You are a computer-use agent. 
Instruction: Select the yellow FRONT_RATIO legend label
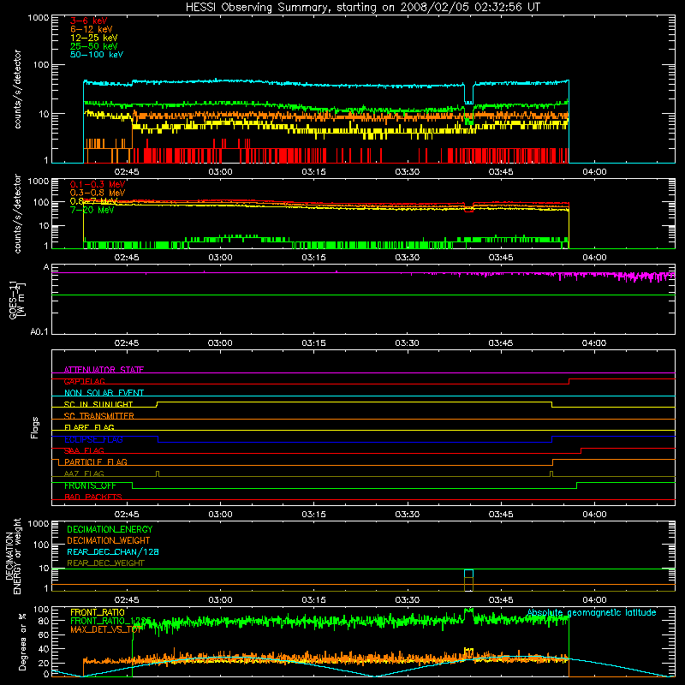click(x=98, y=612)
